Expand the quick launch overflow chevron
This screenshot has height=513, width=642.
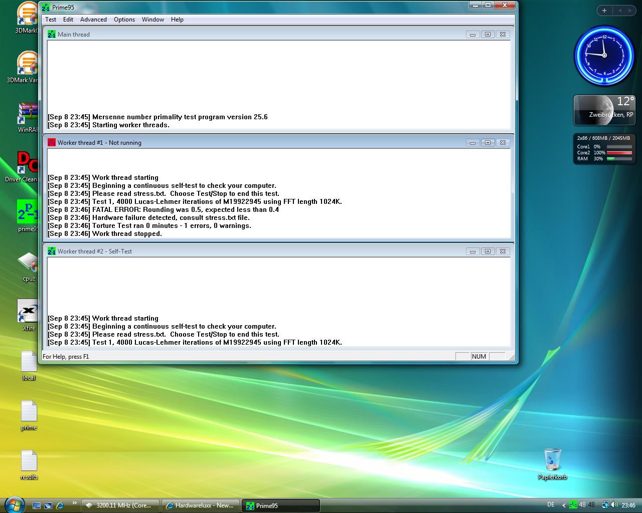click(x=75, y=503)
